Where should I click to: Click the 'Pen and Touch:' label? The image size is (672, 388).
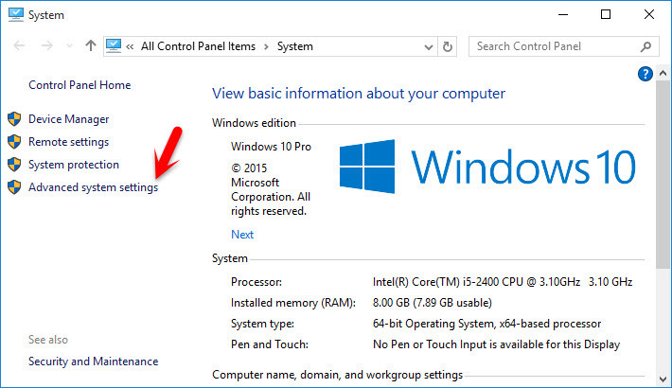[270, 344]
